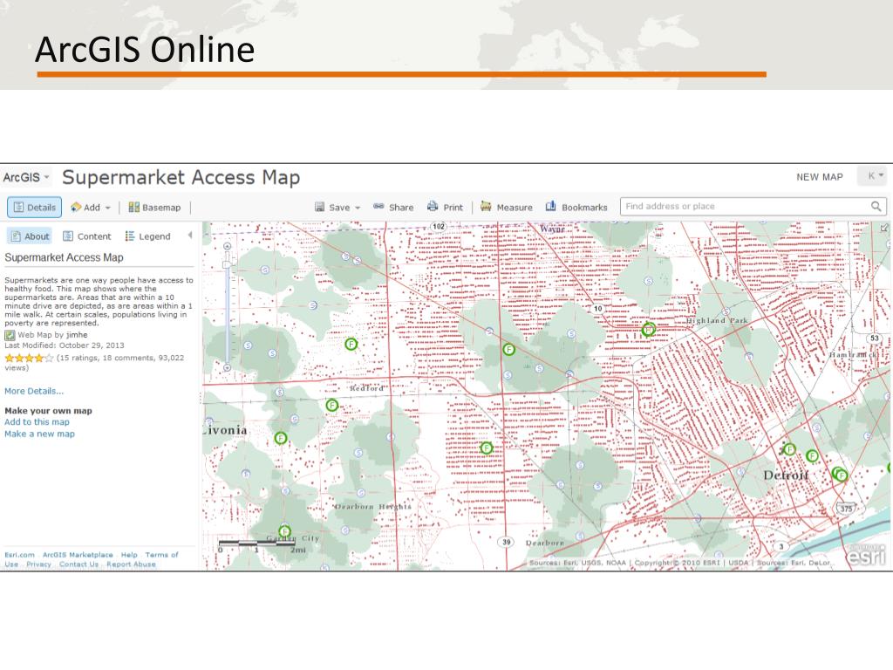Image resolution: width=893 pixels, height=670 pixels.
Task: Open the Privacy footer link
Action: click(38, 564)
